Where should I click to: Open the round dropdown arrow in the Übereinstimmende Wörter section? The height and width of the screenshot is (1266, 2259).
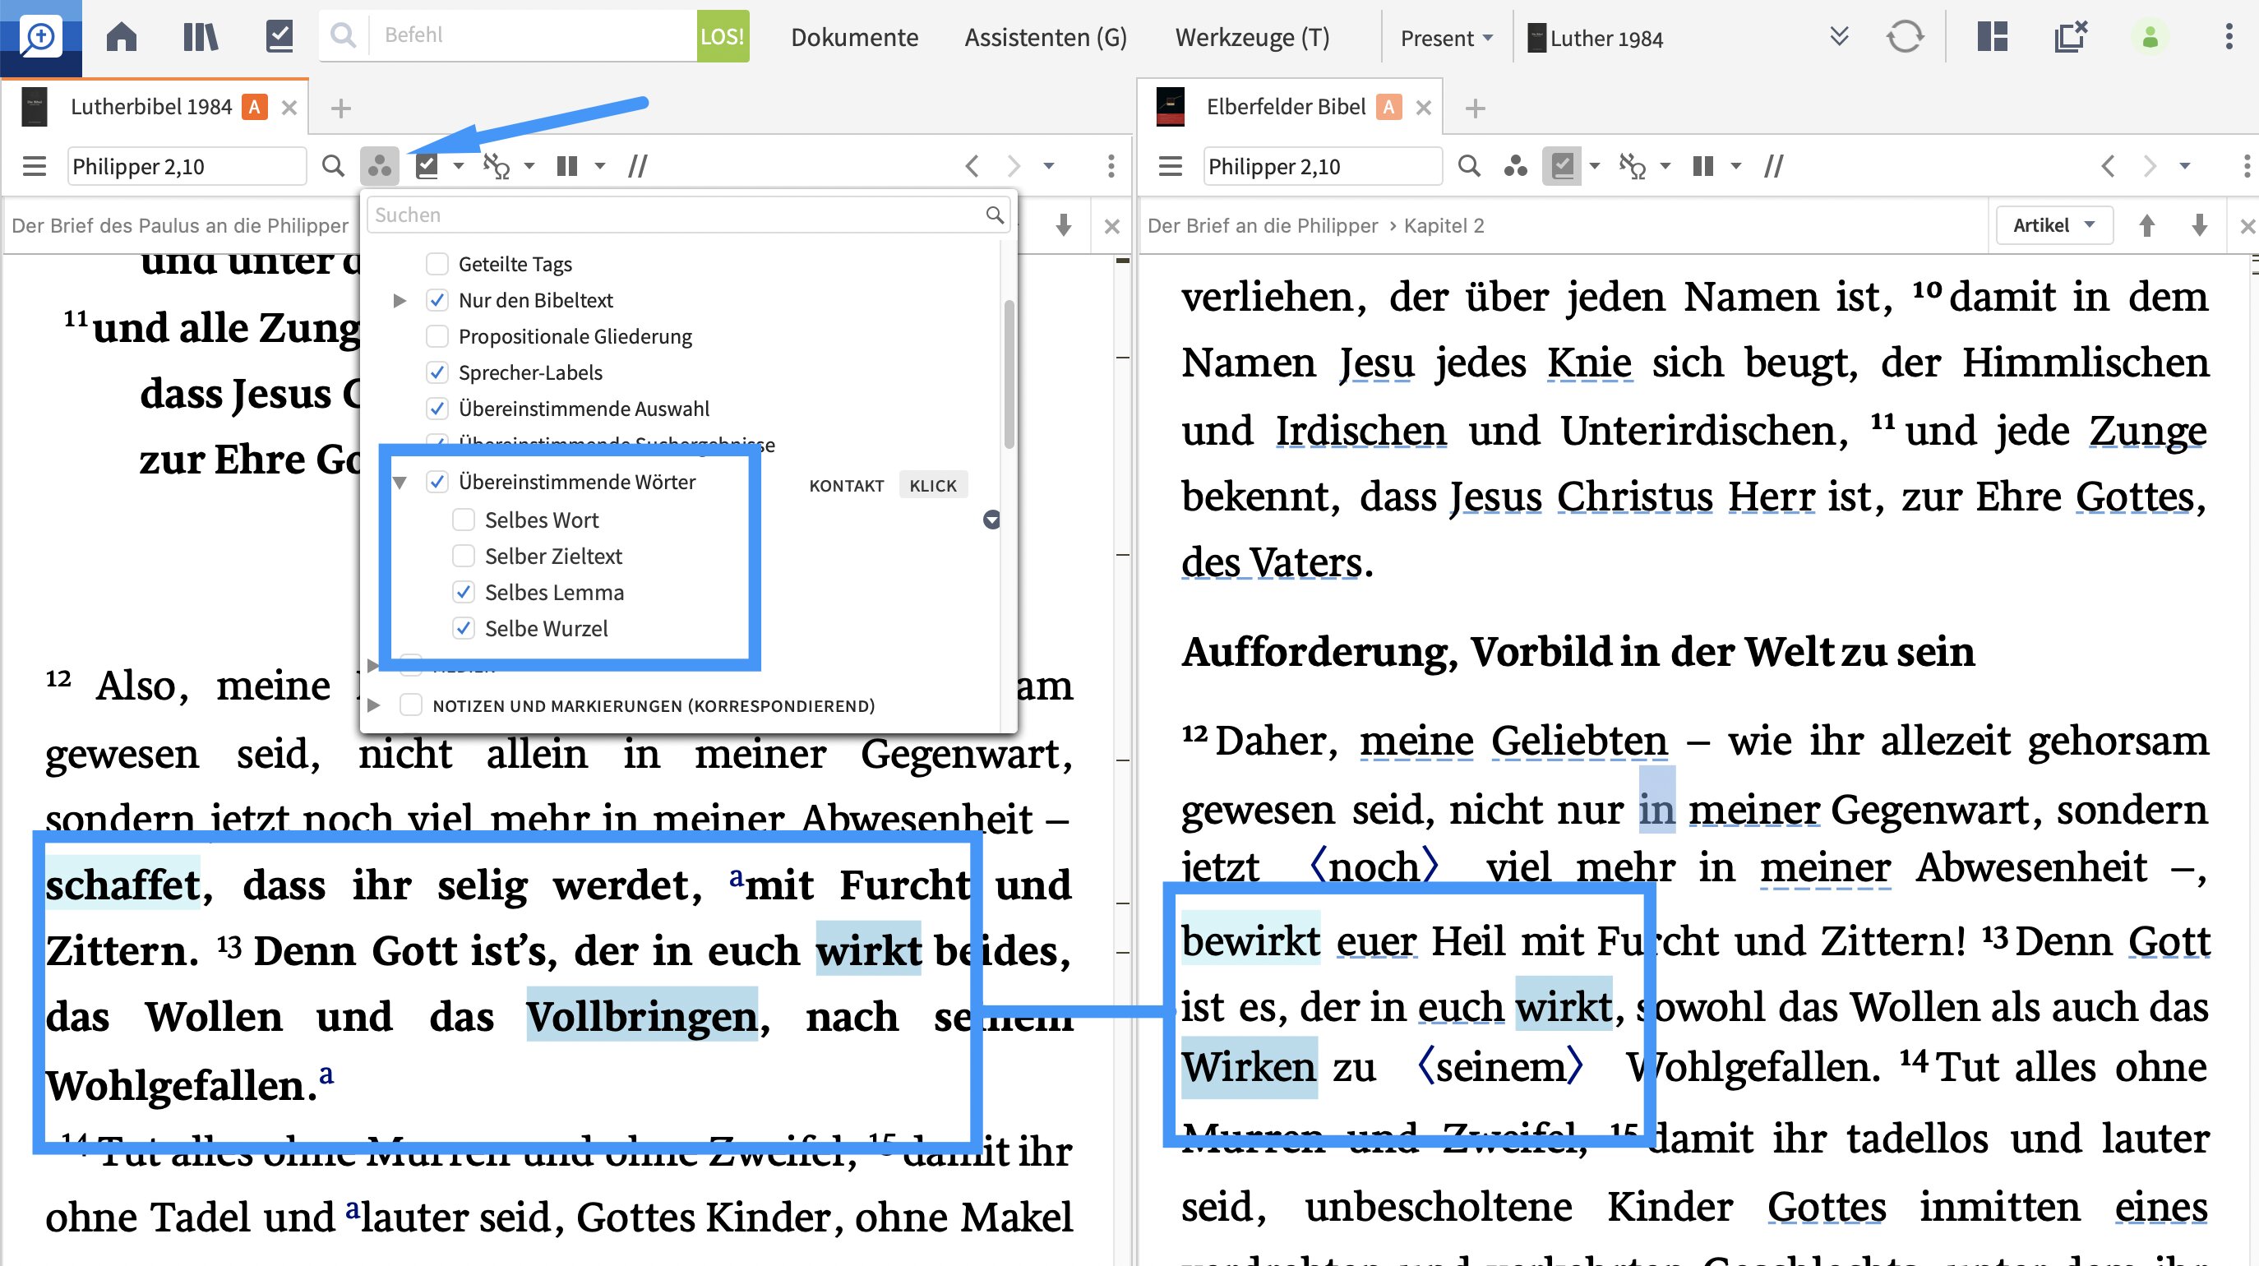click(991, 520)
